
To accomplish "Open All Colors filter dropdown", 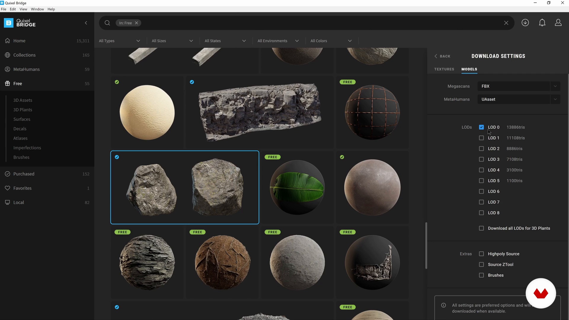I will [331, 41].
